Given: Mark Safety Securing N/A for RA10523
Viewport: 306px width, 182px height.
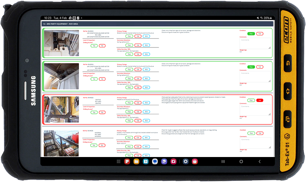Looking at the screenshot, I should [146, 54].
